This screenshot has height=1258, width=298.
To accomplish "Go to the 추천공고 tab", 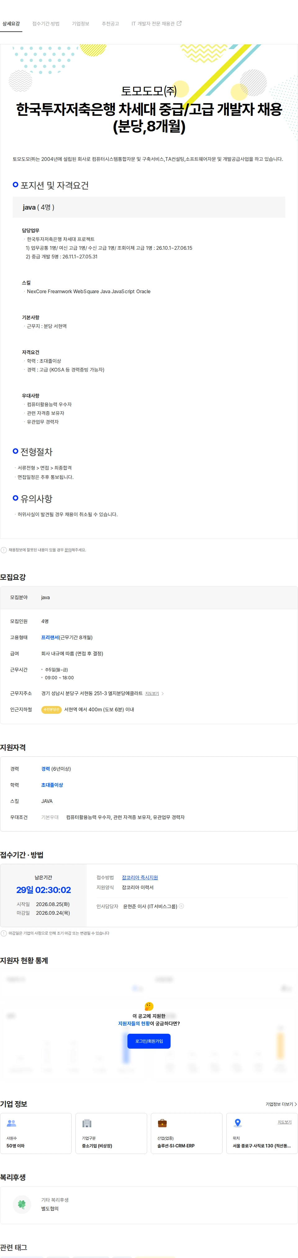I will [110, 23].
